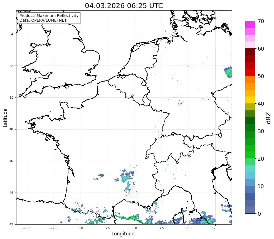Click the "Product: Maximum Reflectivity" legend line
Viewport: 274px width, 239px height.
tap(49, 16)
